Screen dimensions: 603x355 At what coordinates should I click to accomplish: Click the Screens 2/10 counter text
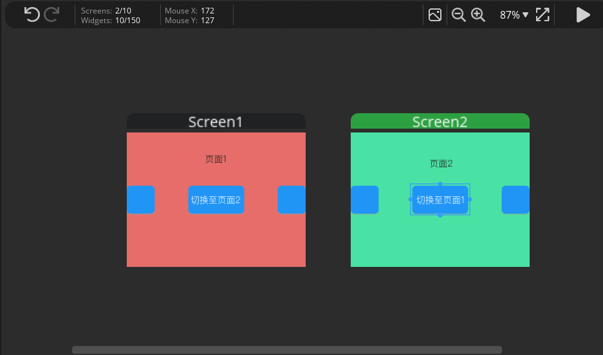106,11
